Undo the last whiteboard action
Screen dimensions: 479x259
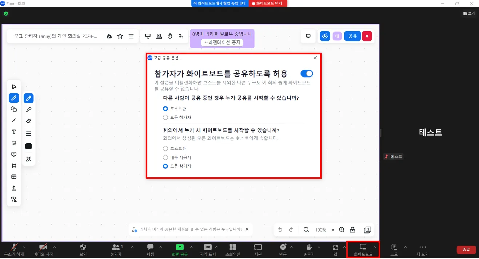pyautogui.click(x=280, y=230)
